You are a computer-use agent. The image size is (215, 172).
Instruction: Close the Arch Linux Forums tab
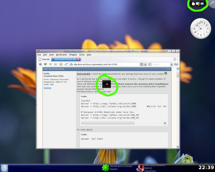(79, 59)
